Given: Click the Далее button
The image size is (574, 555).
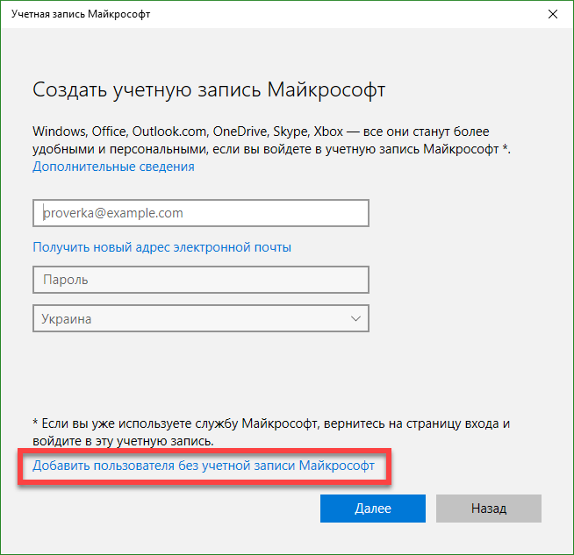Looking at the screenshot, I should pyautogui.click(x=373, y=509).
